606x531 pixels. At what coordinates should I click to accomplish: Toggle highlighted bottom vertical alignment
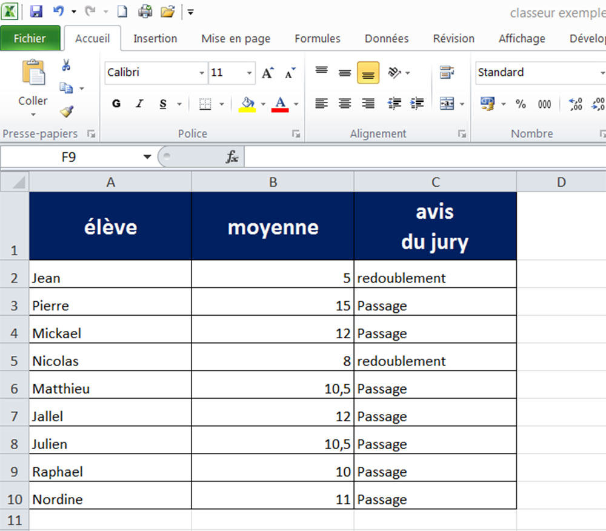point(368,73)
